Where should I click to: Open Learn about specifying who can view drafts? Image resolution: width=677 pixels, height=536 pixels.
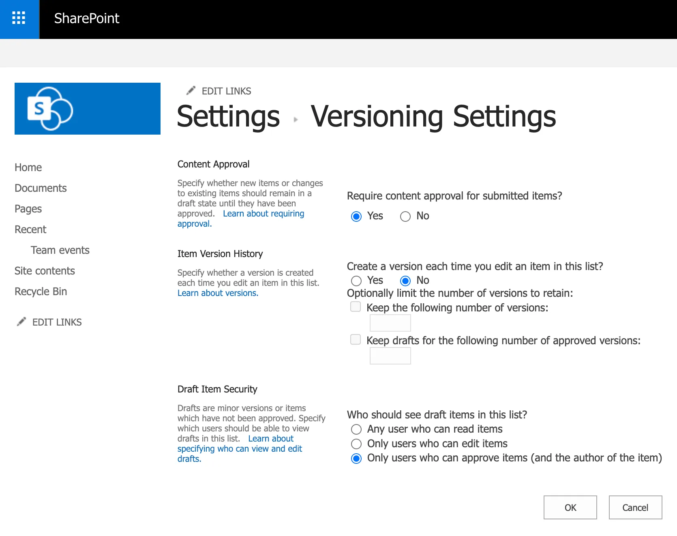coord(240,449)
